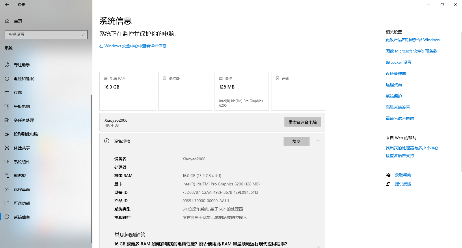Click the sharing icon for 体验共享
Image resolution: width=462 pixels, height=248 pixels.
tap(7, 148)
